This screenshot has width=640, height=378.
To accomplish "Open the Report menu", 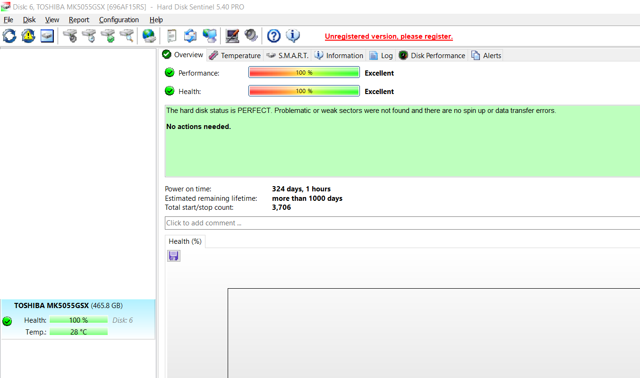I will [79, 20].
